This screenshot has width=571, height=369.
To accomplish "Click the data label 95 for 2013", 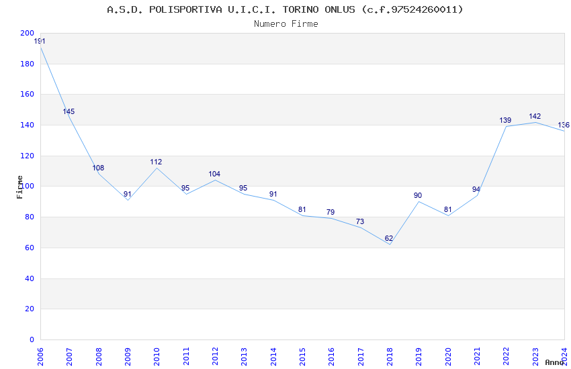I will coord(243,188).
